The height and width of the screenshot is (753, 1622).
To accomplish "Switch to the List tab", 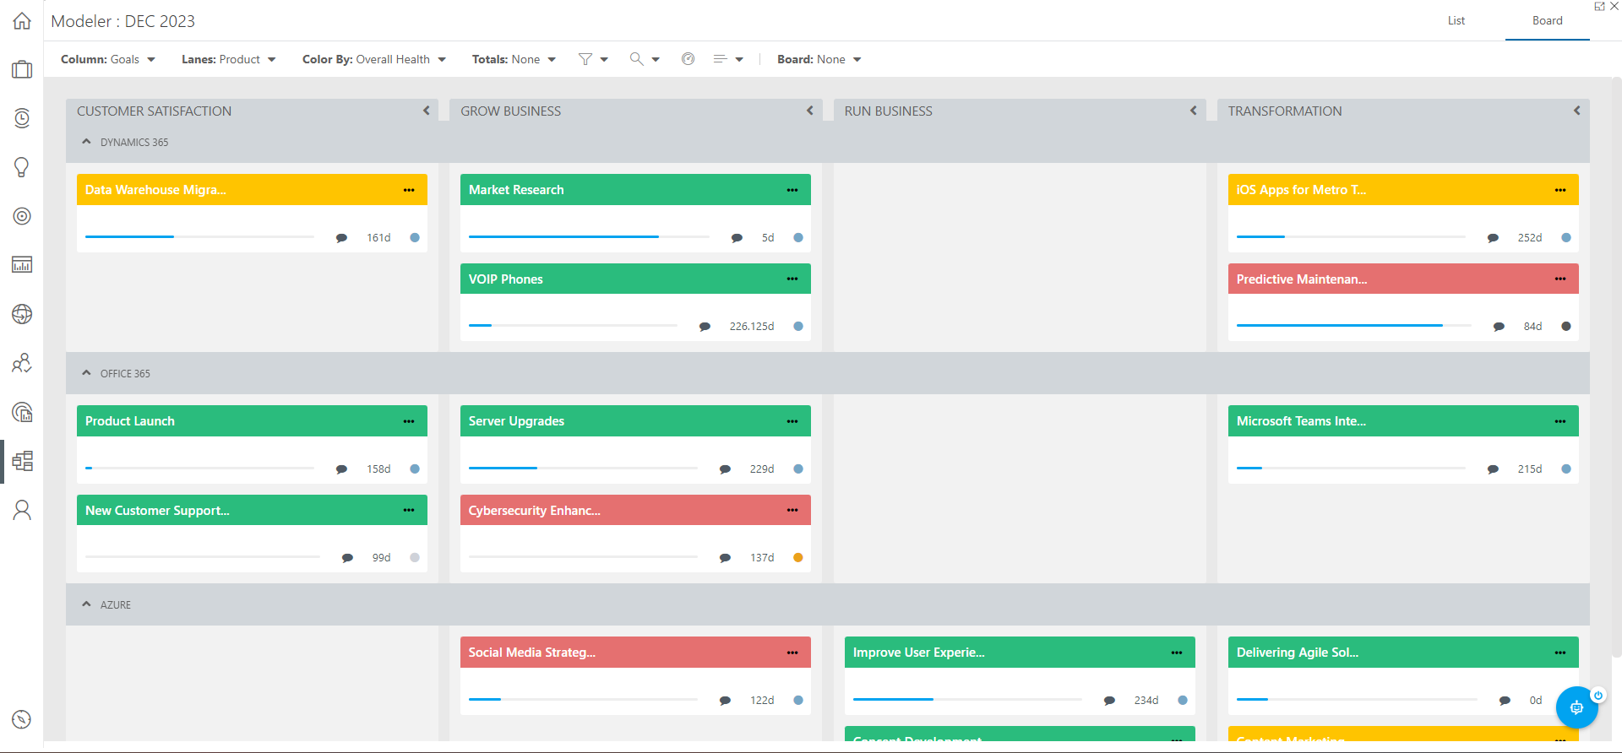I will pos(1456,21).
